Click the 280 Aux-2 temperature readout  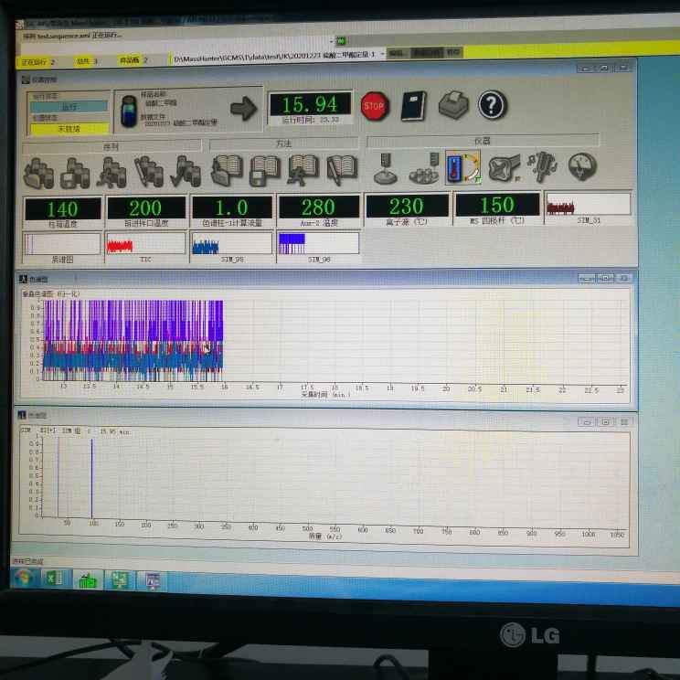[317, 207]
